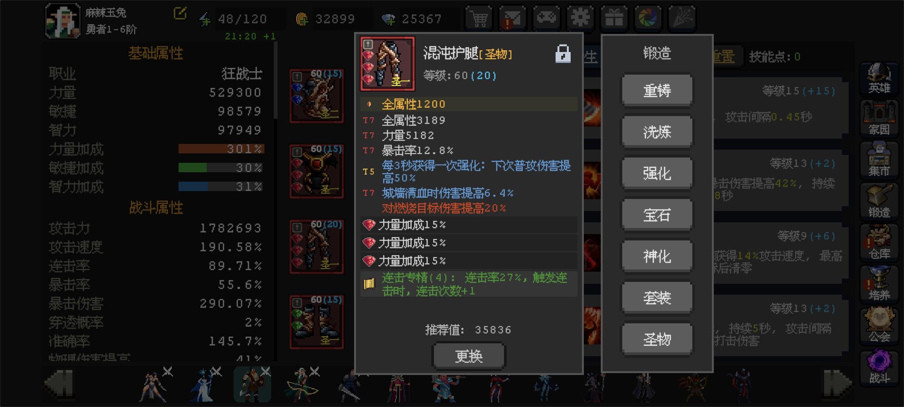The height and width of the screenshot is (407, 904).
Task: Click the 重铸 reforge button
Action: point(657,91)
